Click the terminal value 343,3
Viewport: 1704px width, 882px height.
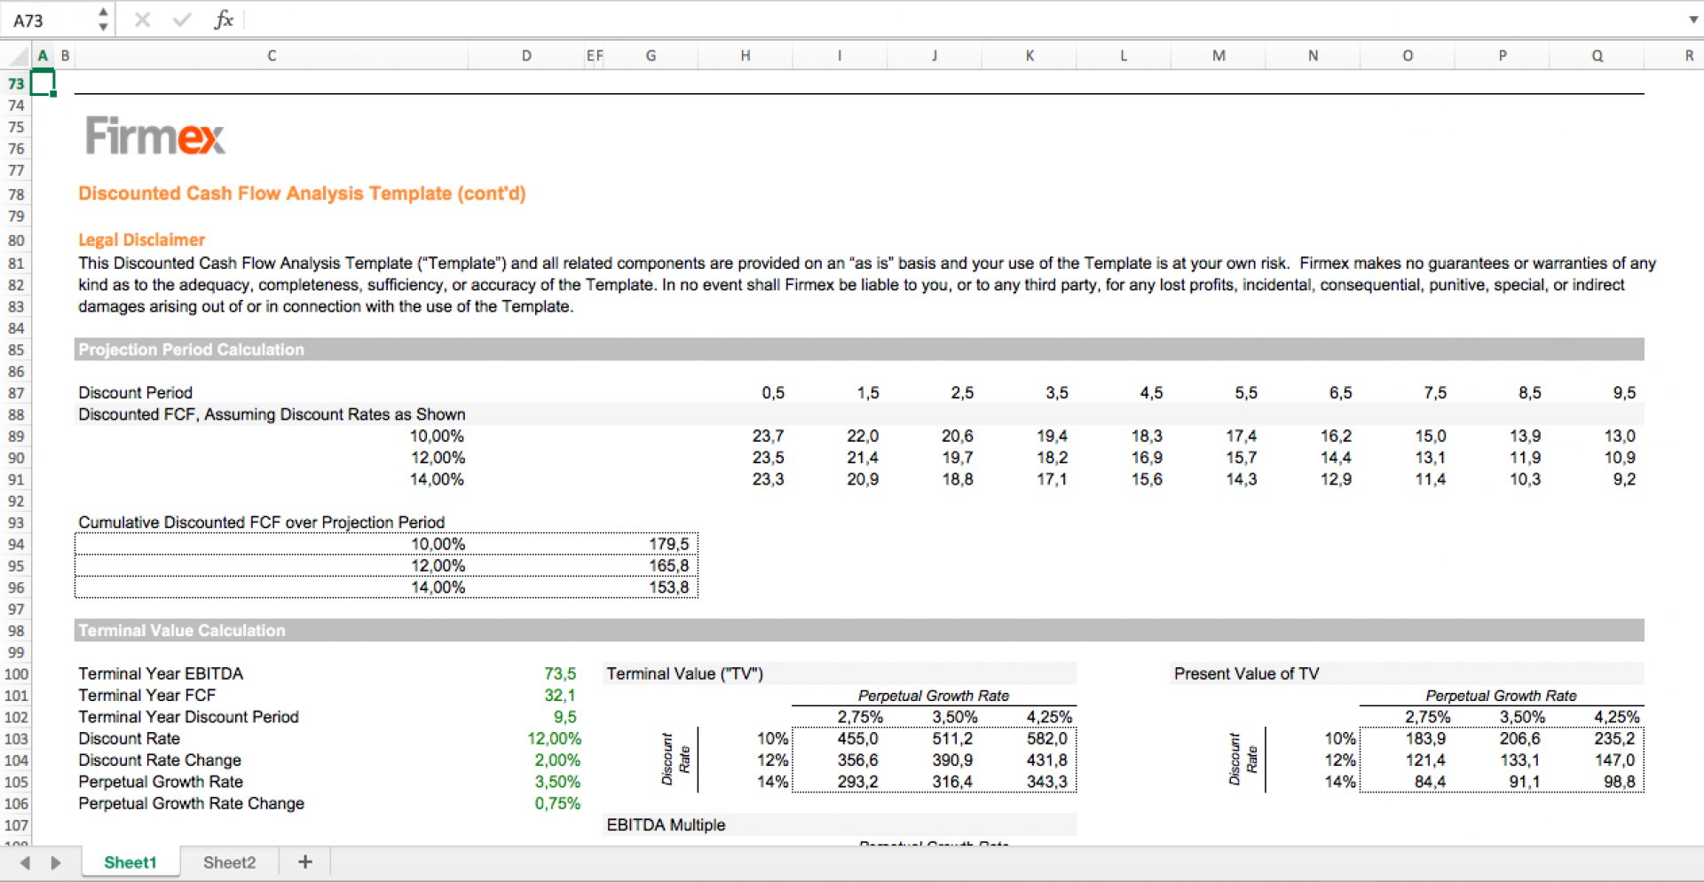[1047, 782]
